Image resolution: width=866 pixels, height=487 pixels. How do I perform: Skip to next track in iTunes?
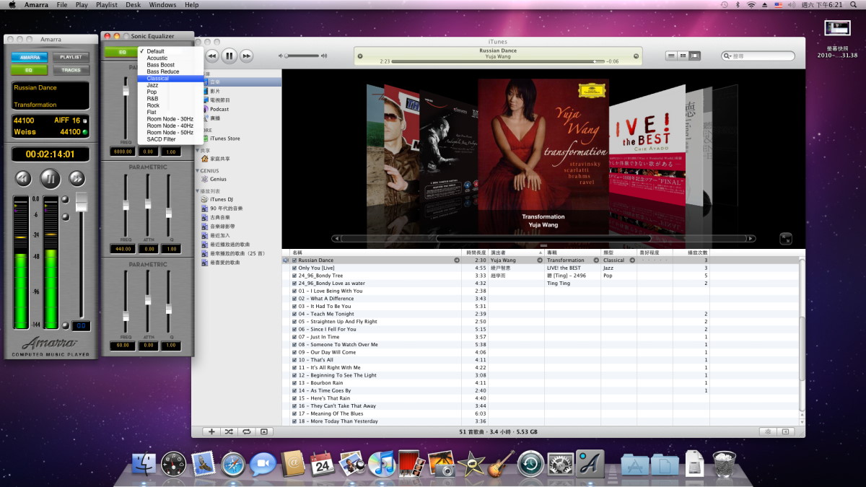[247, 56]
